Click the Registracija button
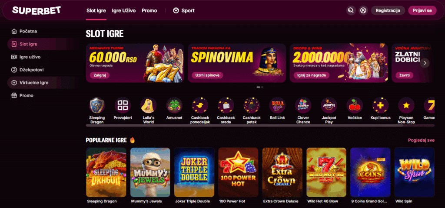This screenshot has width=445, height=208. [388, 10]
